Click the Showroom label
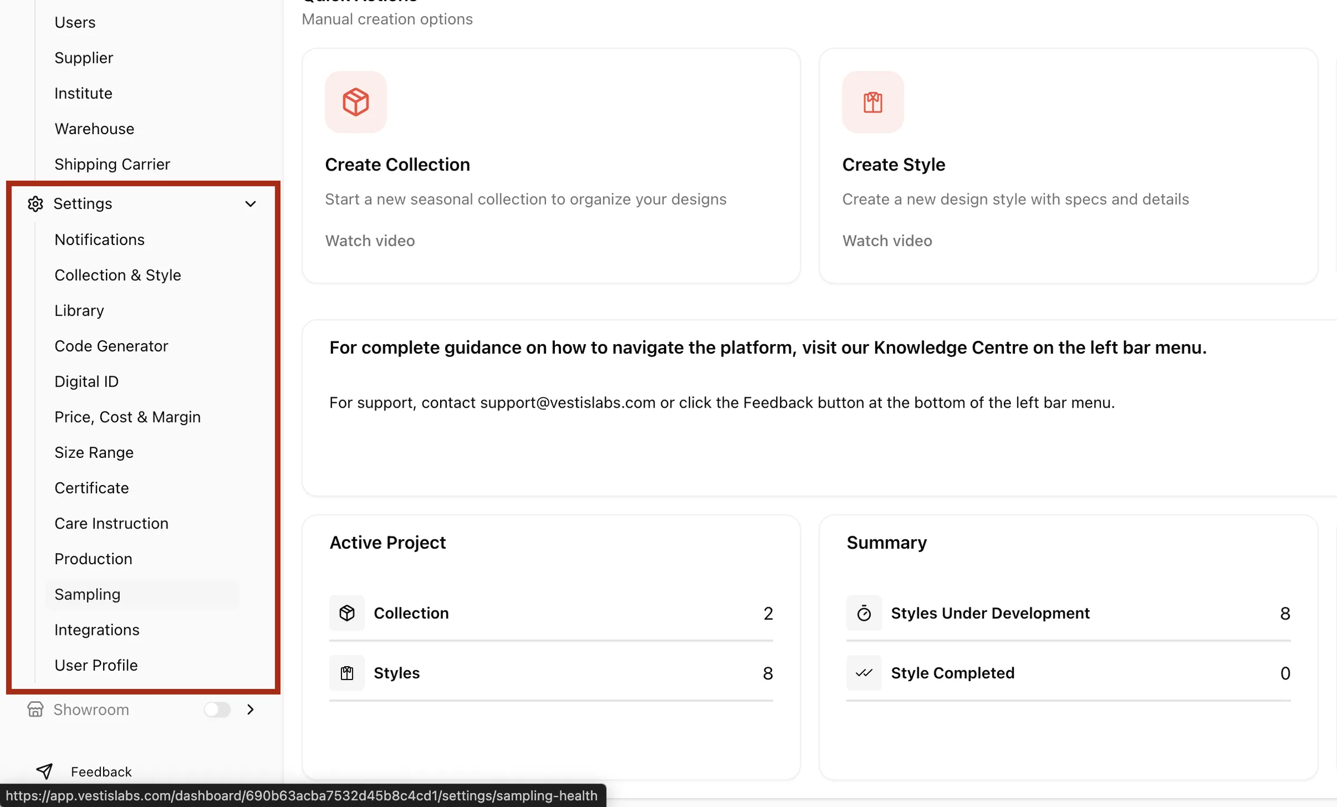Viewport: 1337px width, 807px height. click(91, 710)
